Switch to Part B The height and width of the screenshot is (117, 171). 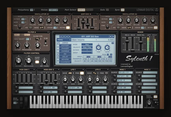tap(90, 10)
